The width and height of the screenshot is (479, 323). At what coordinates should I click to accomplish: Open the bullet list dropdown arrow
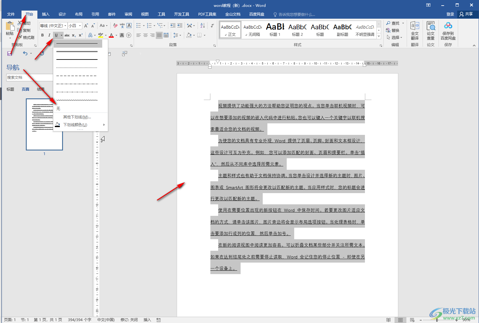point(144,26)
